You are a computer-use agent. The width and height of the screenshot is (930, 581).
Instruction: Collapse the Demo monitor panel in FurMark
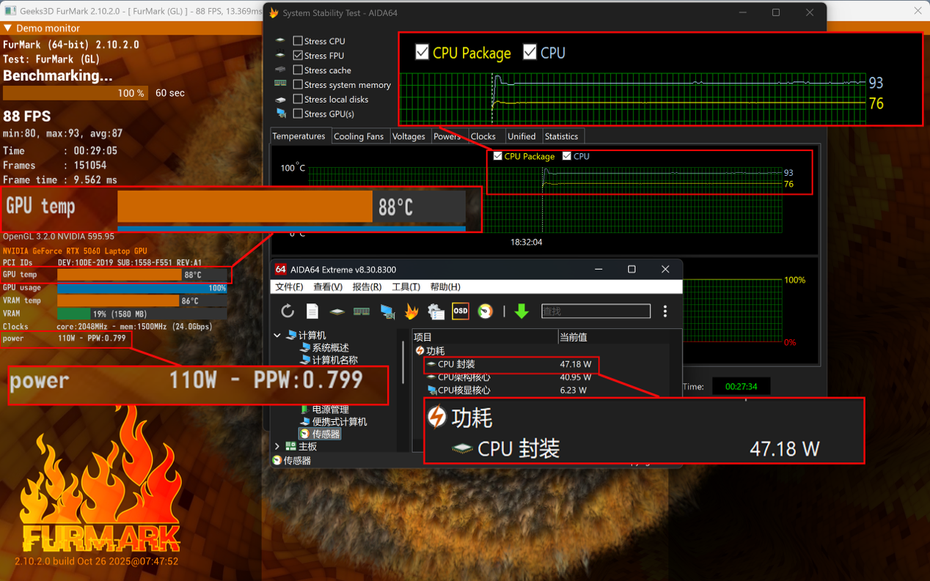[x=8, y=28]
